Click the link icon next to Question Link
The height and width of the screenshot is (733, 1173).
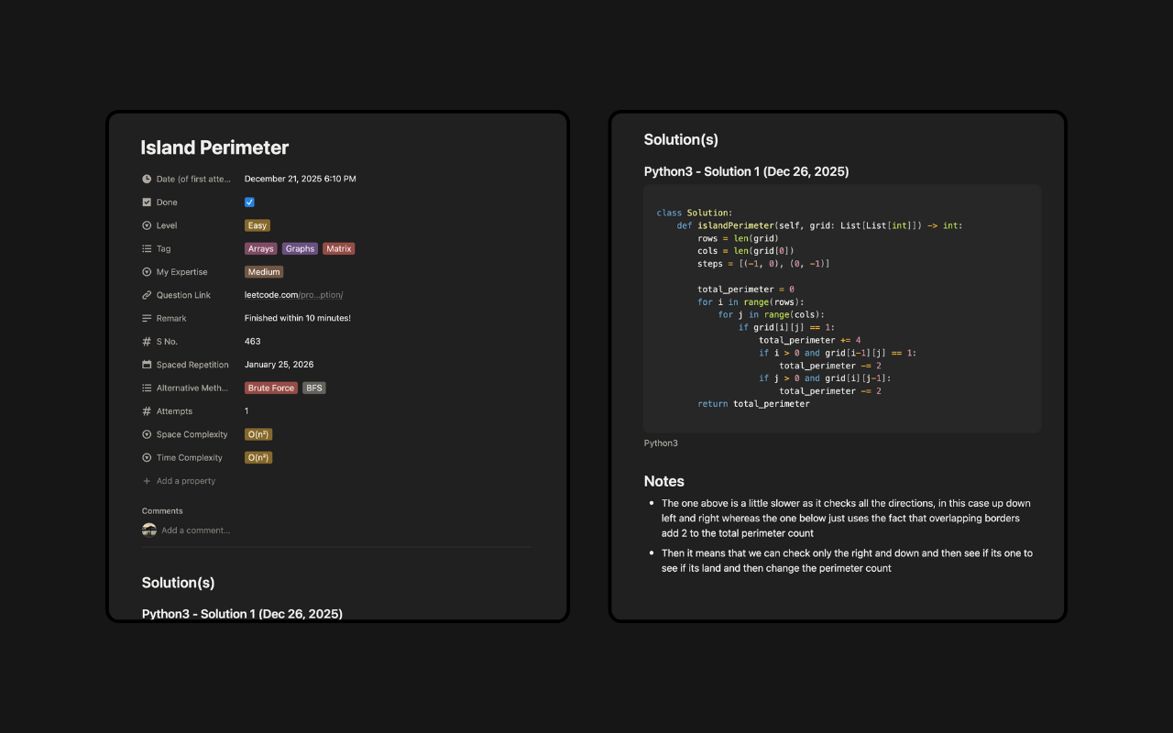[x=147, y=294]
